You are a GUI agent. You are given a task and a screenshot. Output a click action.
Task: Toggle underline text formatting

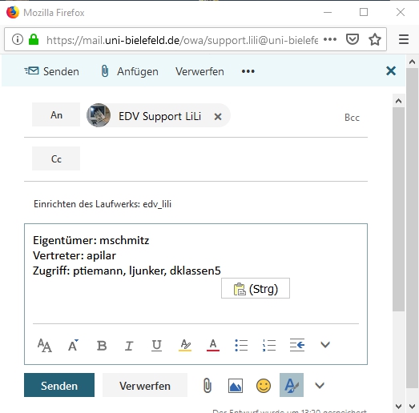156,346
